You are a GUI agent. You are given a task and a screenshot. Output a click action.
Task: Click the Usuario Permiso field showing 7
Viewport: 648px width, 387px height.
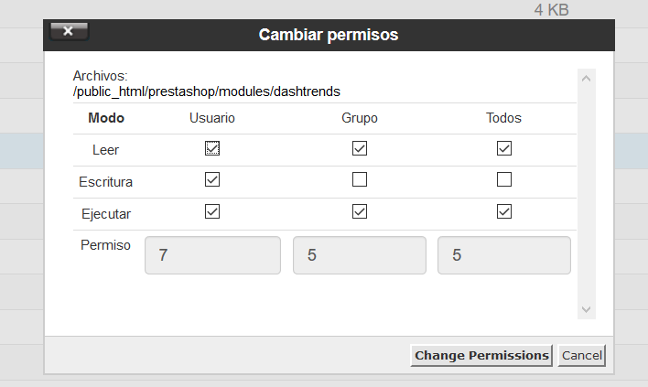(212, 255)
